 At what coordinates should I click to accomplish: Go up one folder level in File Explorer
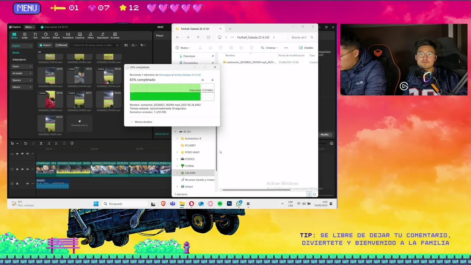198,37
